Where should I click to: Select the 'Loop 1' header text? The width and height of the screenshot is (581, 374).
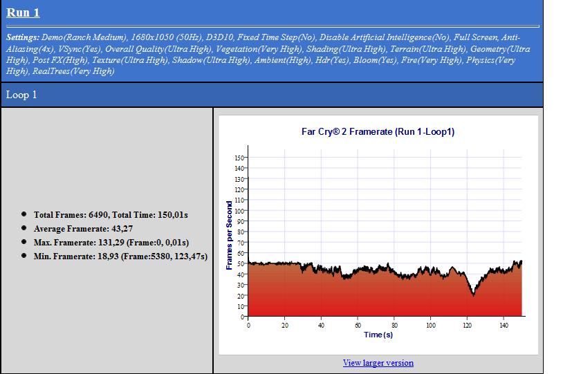[x=21, y=95]
